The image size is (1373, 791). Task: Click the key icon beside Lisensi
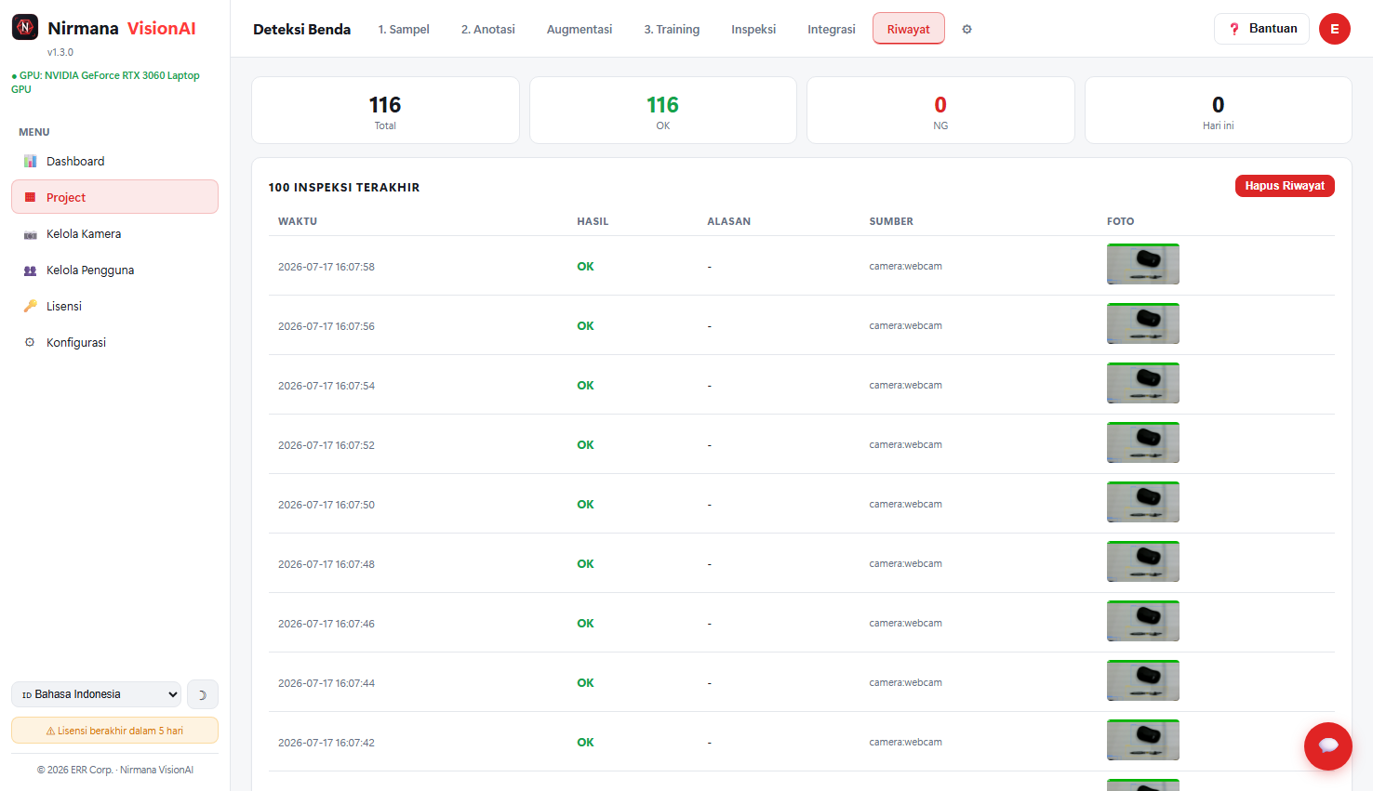click(30, 306)
